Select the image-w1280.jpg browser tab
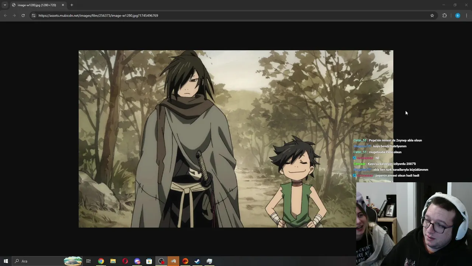 point(37,5)
